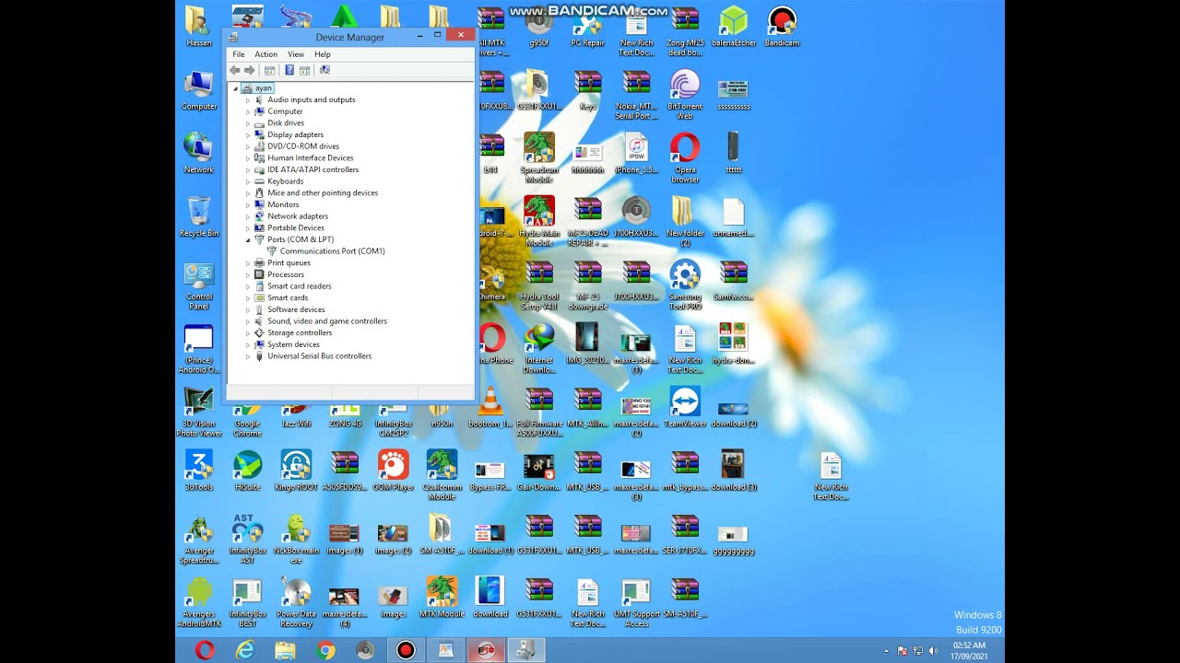Select the Samsung Tool PRO desktop icon
The height and width of the screenshot is (663, 1180).
685,285
